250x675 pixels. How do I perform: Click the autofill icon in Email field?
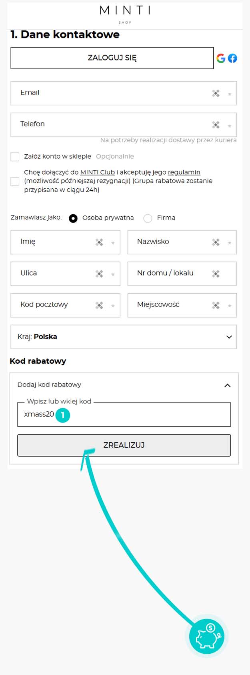tap(216, 93)
